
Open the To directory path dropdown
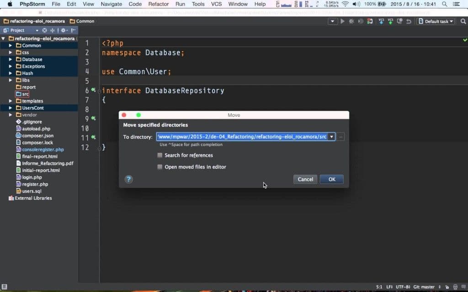332,136
